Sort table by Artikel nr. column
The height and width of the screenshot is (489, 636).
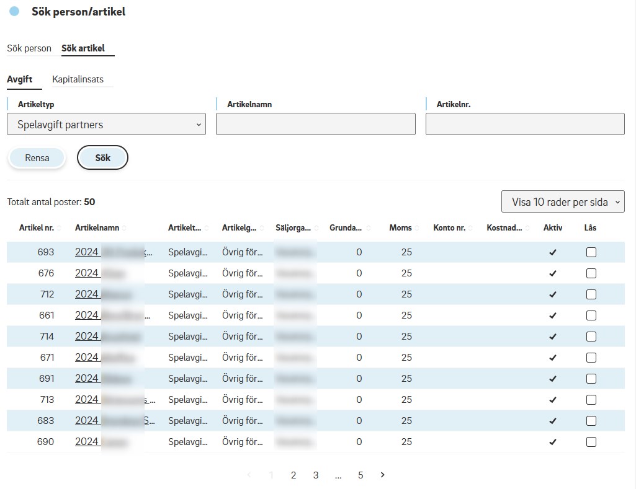(x=37, y=227)
